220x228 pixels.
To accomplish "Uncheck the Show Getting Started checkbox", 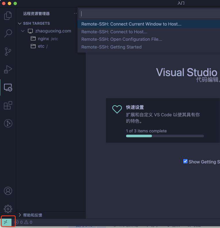I will tap(185, 161).
